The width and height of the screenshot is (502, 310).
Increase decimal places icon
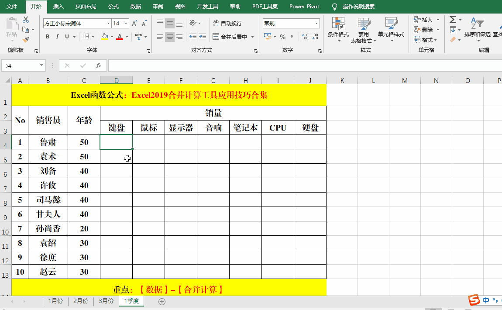click(x=306, y=37)
